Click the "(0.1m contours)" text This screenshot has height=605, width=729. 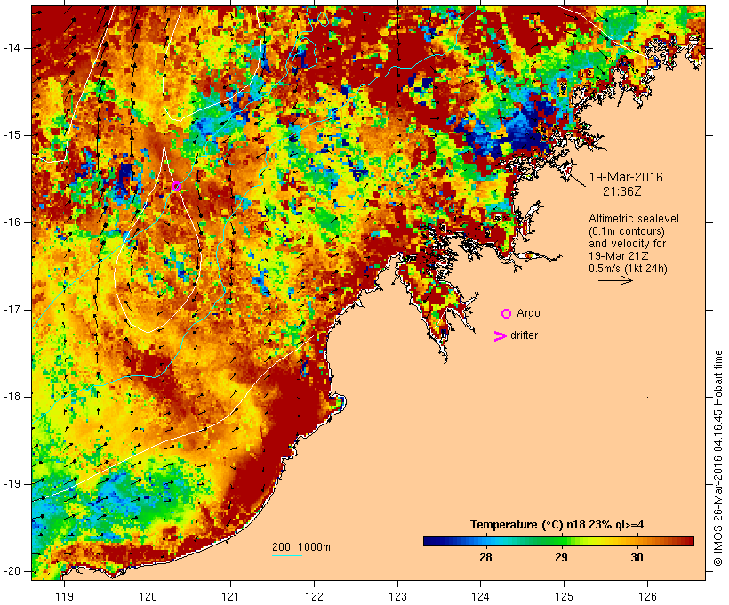coord(627,231)
